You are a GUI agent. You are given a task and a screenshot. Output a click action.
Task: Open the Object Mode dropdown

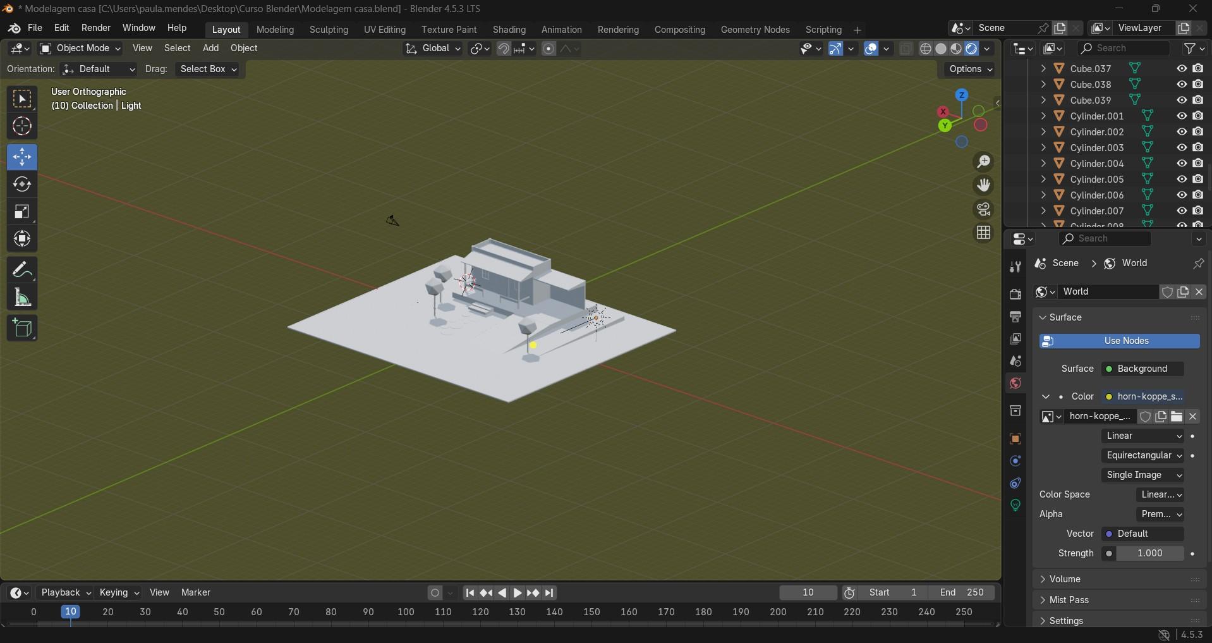pyautogui.click(x=80, y=48)
